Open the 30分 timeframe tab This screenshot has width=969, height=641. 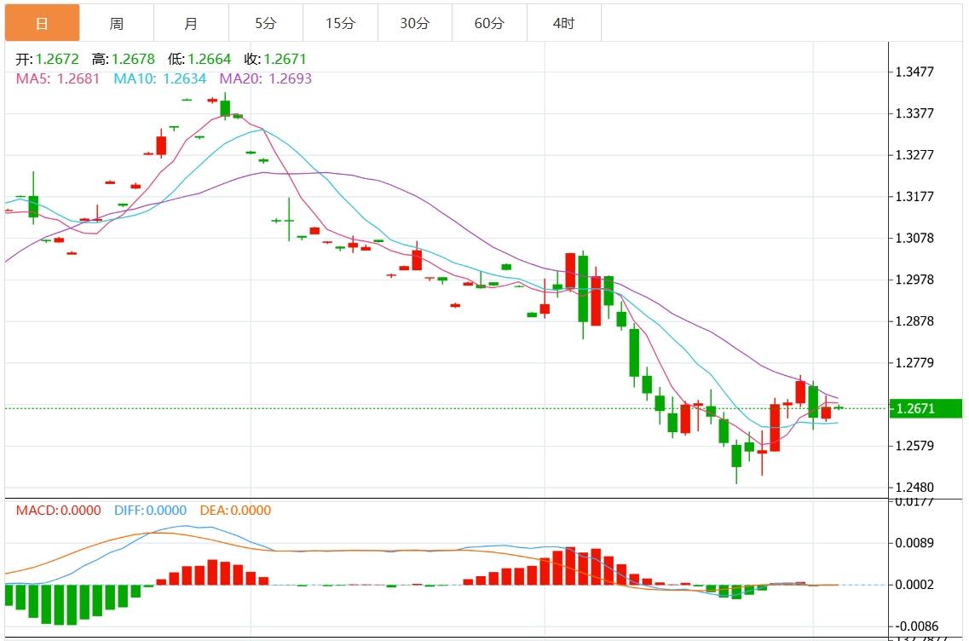tap(413, 23)
